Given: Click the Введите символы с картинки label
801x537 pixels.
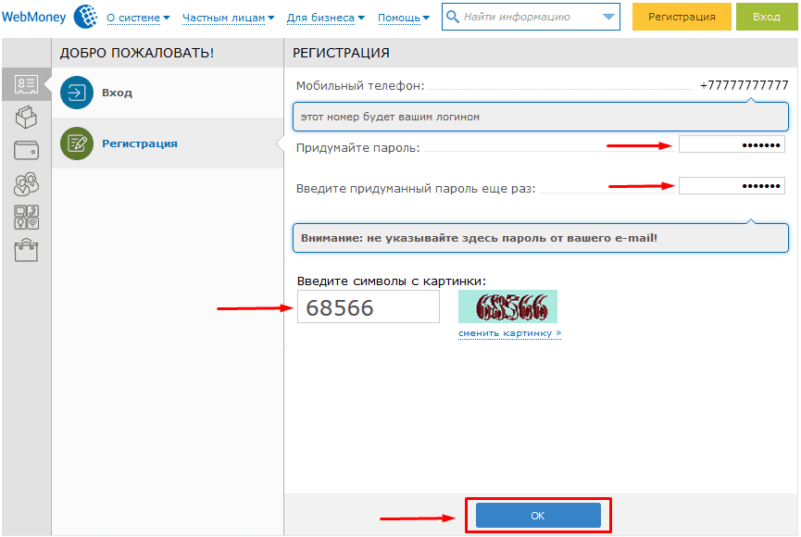Looking at the screenshot, I should point(392,281).
